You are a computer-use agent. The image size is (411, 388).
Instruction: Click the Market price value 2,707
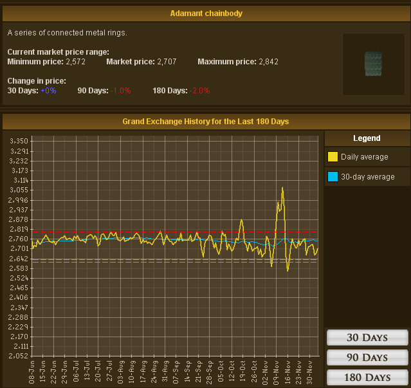[x=167, y=62]
